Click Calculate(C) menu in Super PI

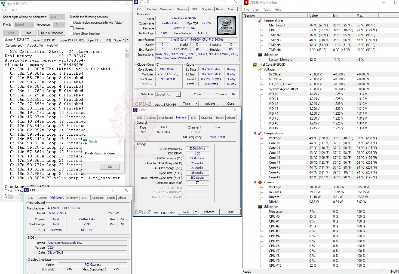point(14,45)
